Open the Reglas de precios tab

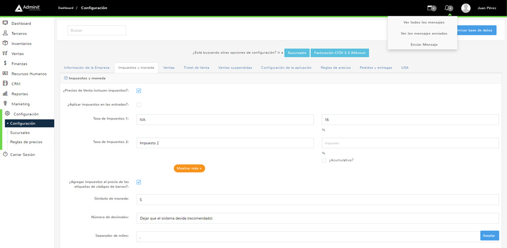click(x=335, y=68)
